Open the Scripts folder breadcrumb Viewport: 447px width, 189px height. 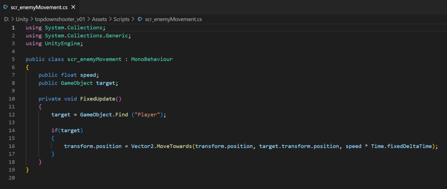pyautogui.click(x=121, y=19)
